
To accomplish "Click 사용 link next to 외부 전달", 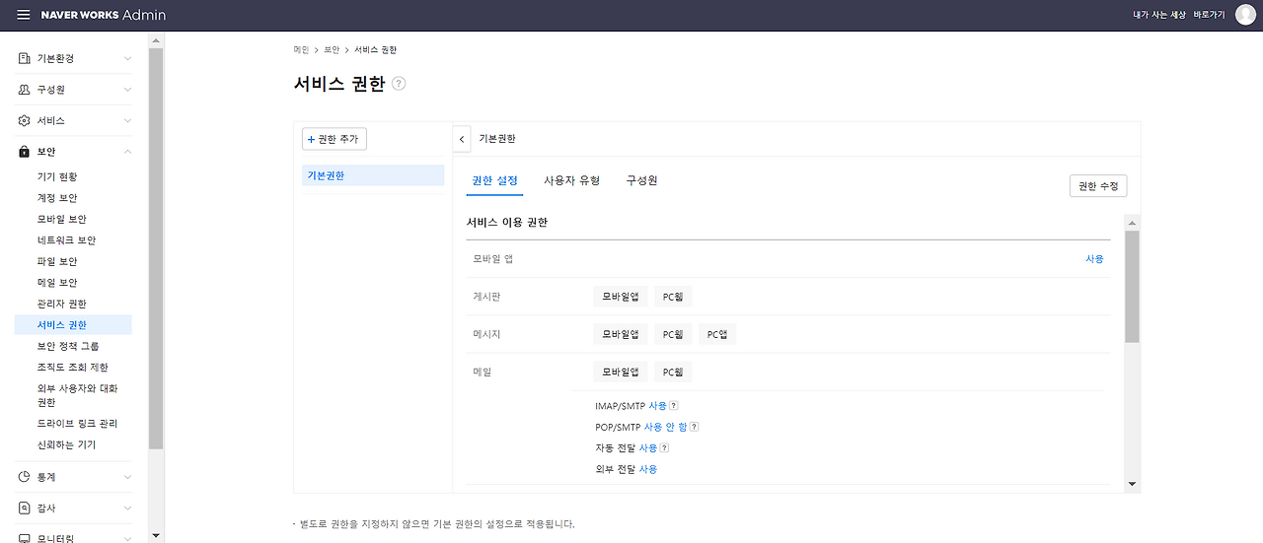I will pyautogui.click(x=647, y=469).
